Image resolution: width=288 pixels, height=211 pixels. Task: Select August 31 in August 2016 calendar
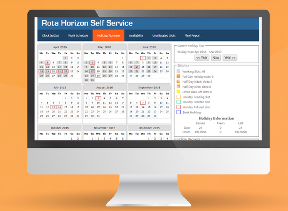click(98, 116)
